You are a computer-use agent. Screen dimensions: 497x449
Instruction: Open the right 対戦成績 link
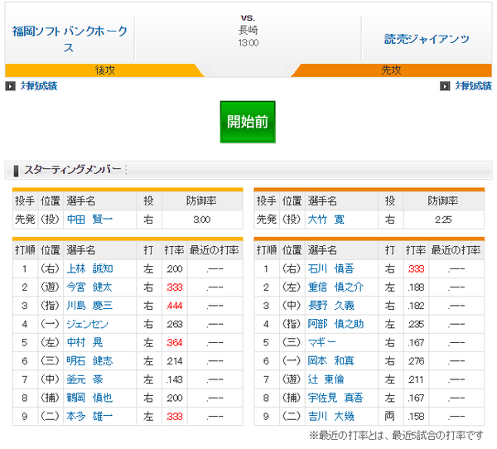(x=474, y=86)
